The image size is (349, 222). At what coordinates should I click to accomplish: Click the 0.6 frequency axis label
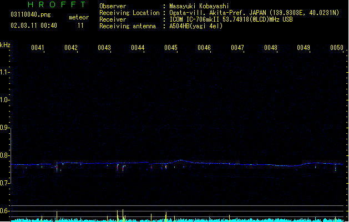4,211
